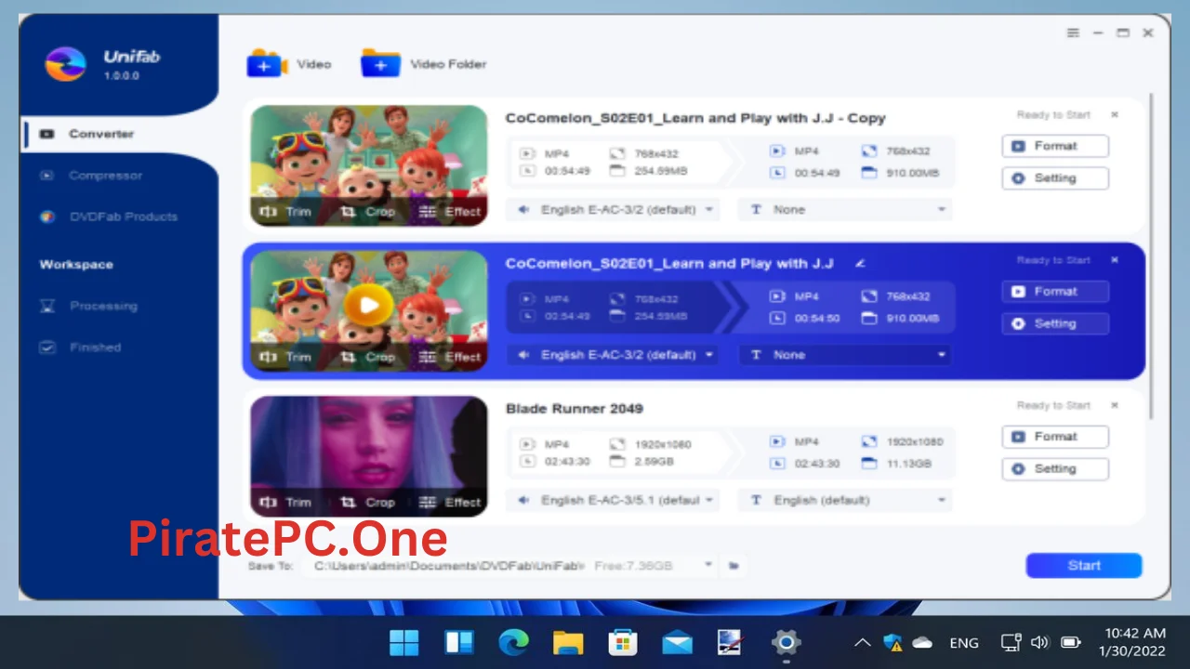Expand the Save To path dropdown
Screen dimensions: 1190x669
click(x=708, y=565)
